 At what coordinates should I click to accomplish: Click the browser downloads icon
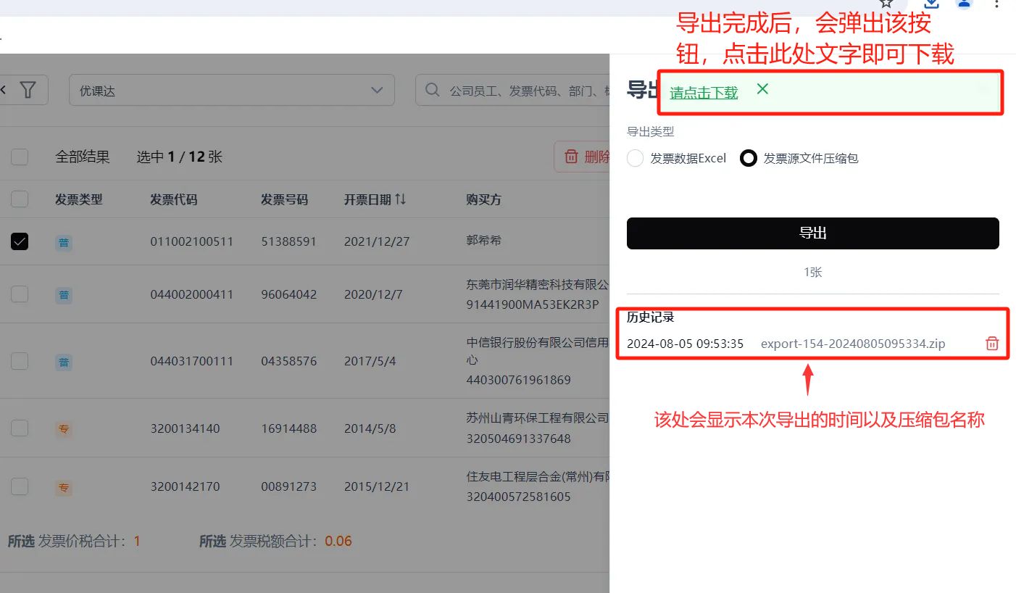[x=931, y=4]
